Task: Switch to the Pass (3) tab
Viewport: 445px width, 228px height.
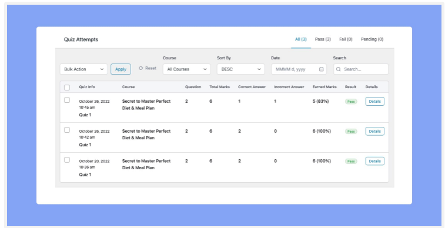Action: tap(323, 39)
